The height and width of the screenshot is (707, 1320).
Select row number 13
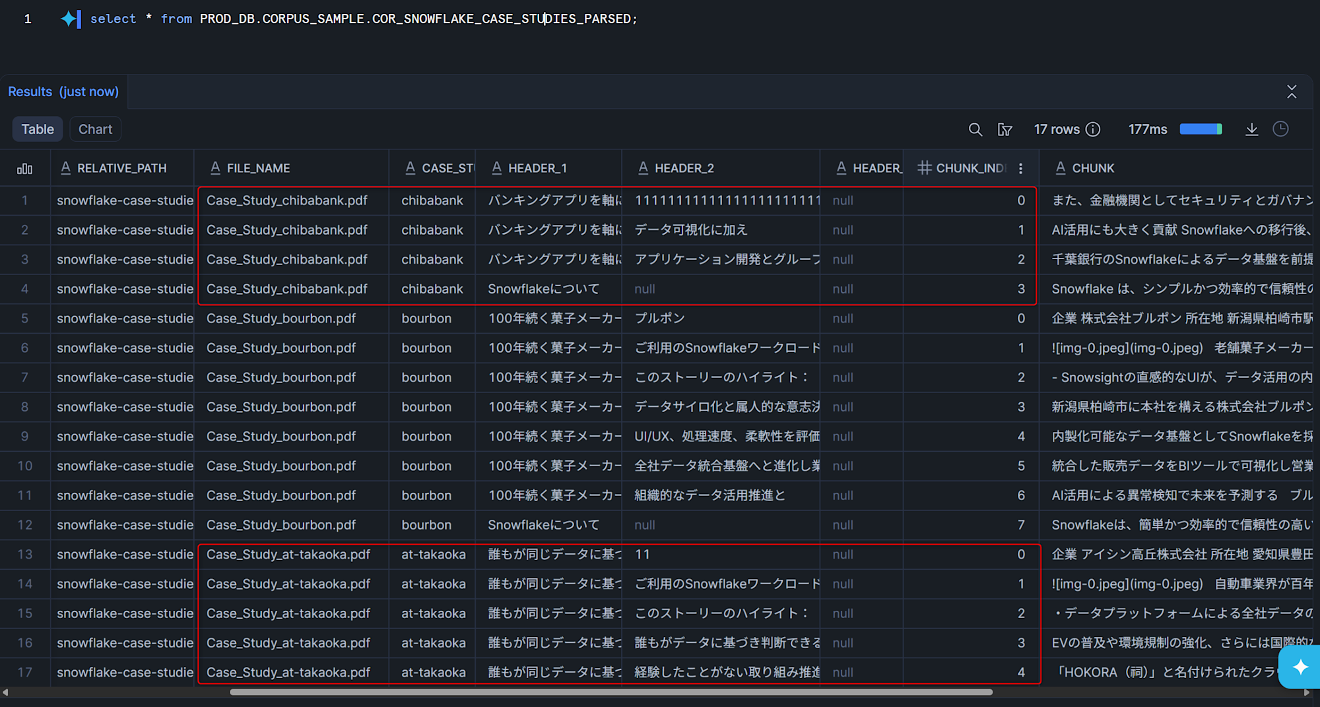pos(25,555)
